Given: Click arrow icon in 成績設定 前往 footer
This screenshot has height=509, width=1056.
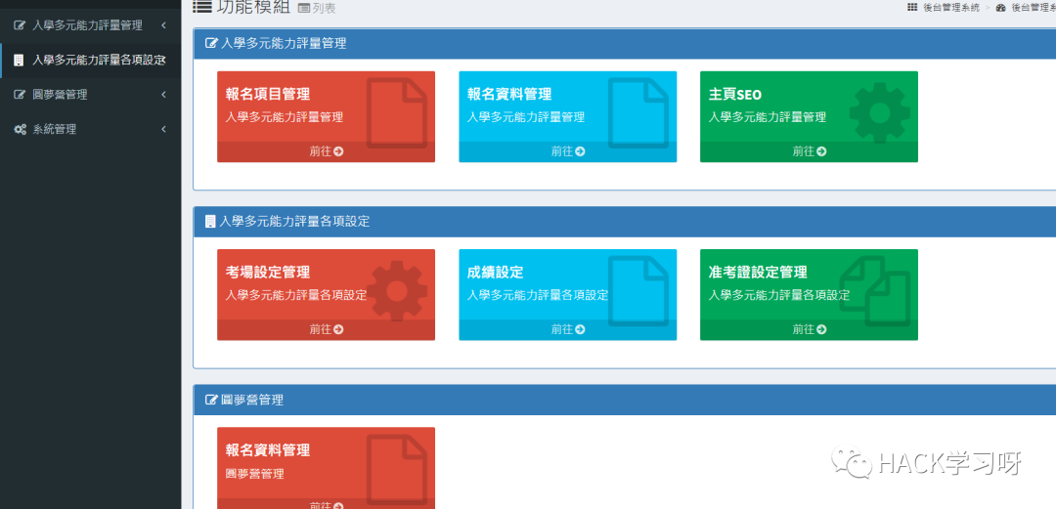Looking at the screenshot, I should point(581,330).
